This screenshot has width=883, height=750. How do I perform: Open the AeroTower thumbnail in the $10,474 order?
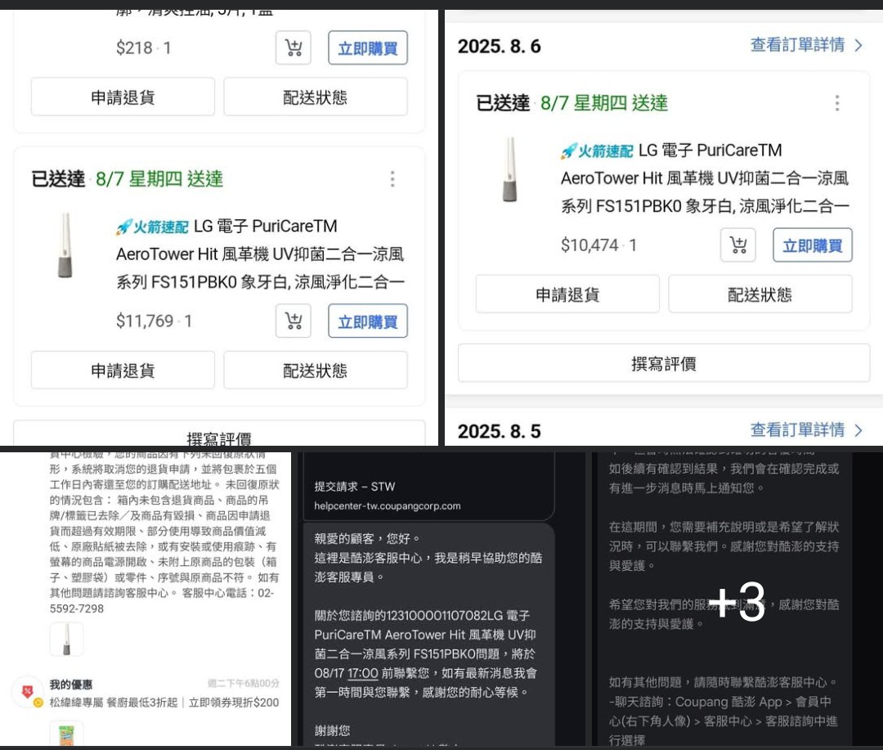510,169
